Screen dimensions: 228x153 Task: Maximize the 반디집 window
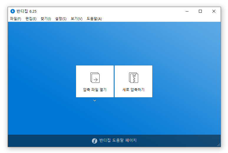[200, 11]
